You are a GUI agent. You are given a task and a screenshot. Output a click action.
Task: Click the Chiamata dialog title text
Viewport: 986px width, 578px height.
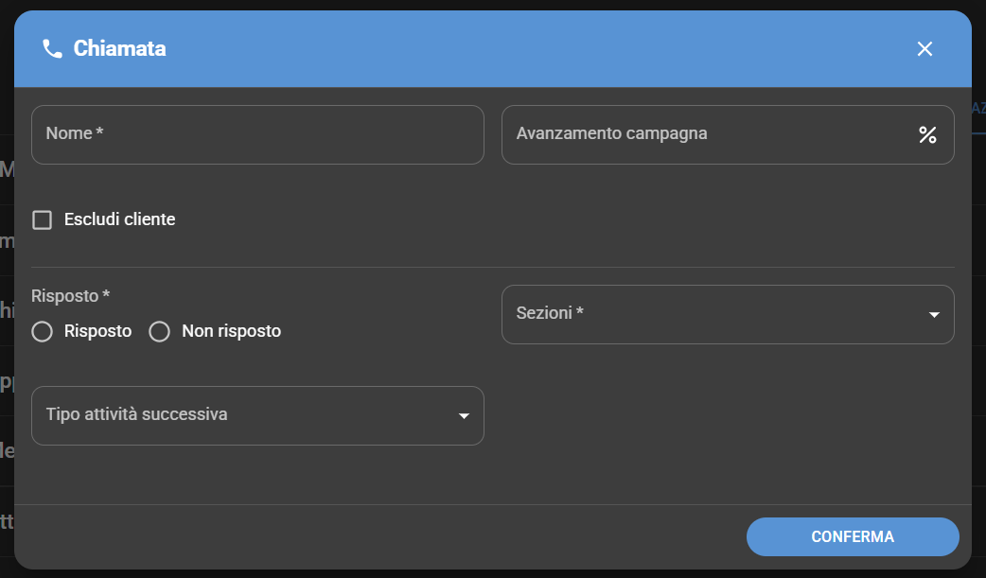[x=119, y=49]
